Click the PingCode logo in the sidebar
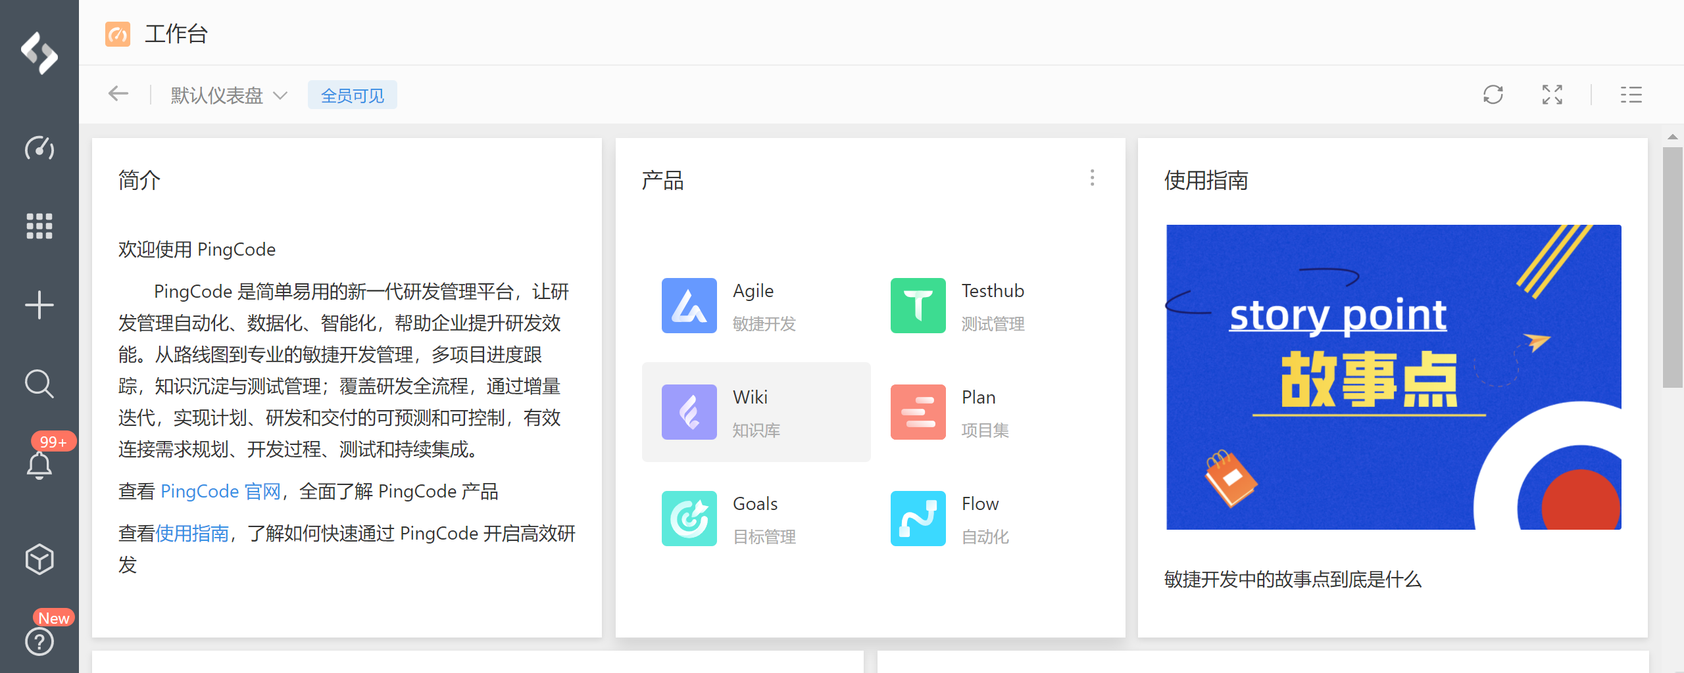The width and height of the screenshot is (1684, 673). (x=39, y=53)
